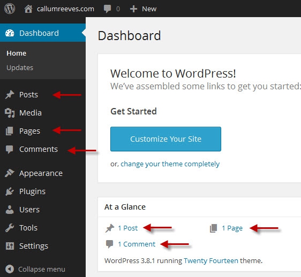This screenshot has width=301, height=277.
Task: Click the plus icon next to New
Action: click(133, 9)
